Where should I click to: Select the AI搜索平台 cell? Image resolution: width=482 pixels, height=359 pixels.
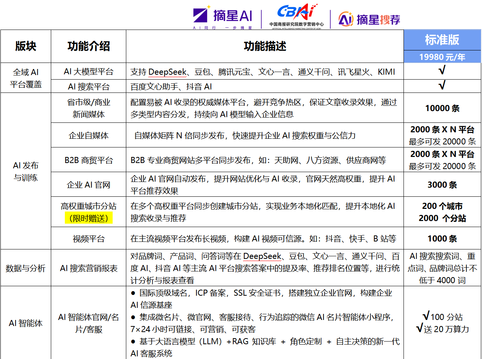88,86
